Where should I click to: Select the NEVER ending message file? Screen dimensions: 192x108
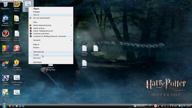[x=17, y=80]
